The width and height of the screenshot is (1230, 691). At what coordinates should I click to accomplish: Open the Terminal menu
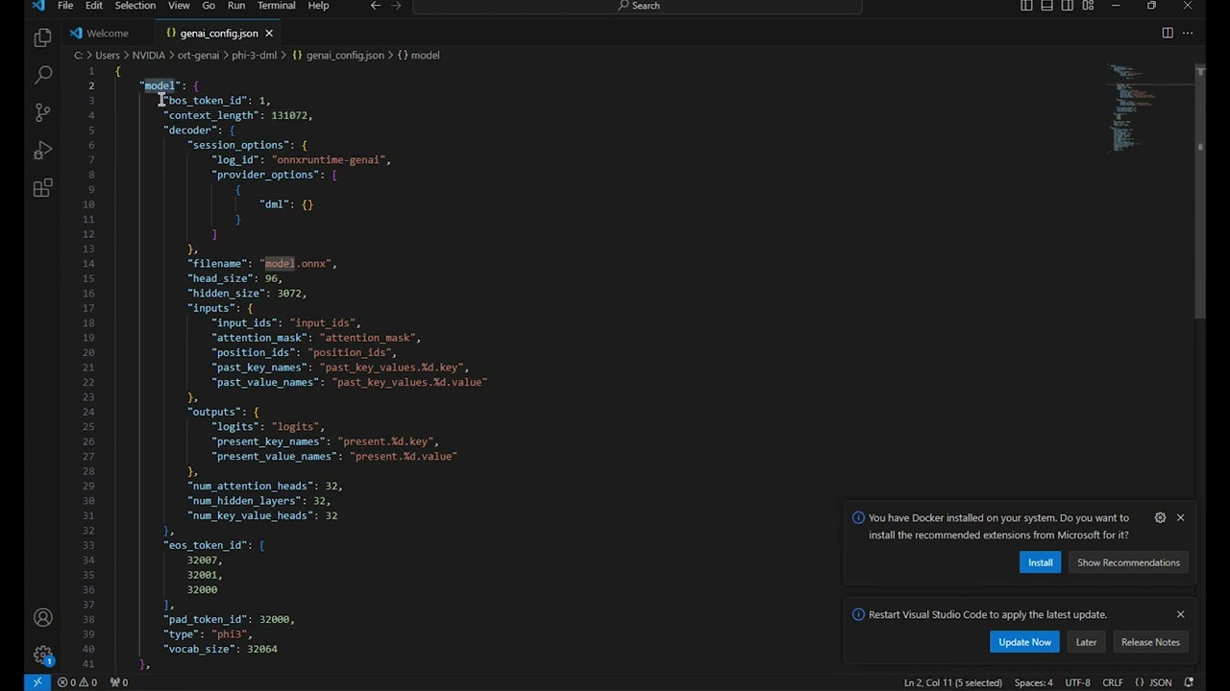click(276, 6)
